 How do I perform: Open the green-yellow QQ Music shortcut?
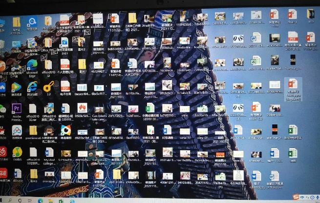click(x=17, y=152)
